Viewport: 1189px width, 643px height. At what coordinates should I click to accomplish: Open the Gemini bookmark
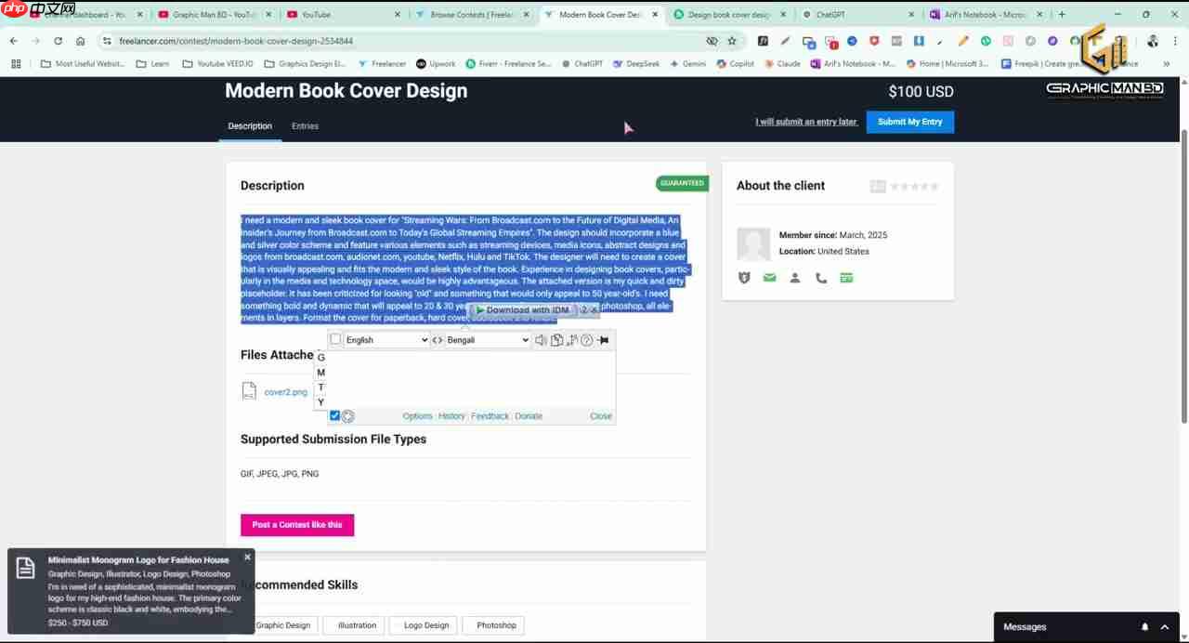[686, 64]
